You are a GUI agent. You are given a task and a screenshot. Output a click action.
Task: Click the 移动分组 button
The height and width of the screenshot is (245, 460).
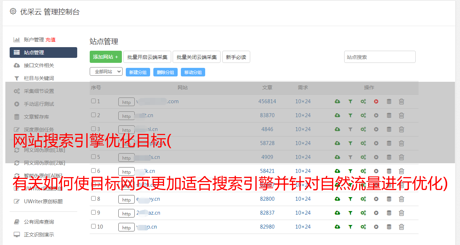193,72
